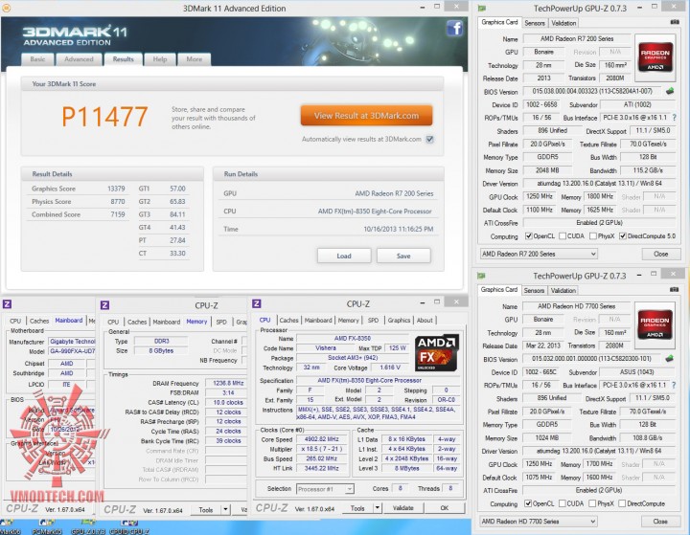690x535 pixels.
Task: Click Close button in bottom GPU-Z
Action: coord(660,521)
